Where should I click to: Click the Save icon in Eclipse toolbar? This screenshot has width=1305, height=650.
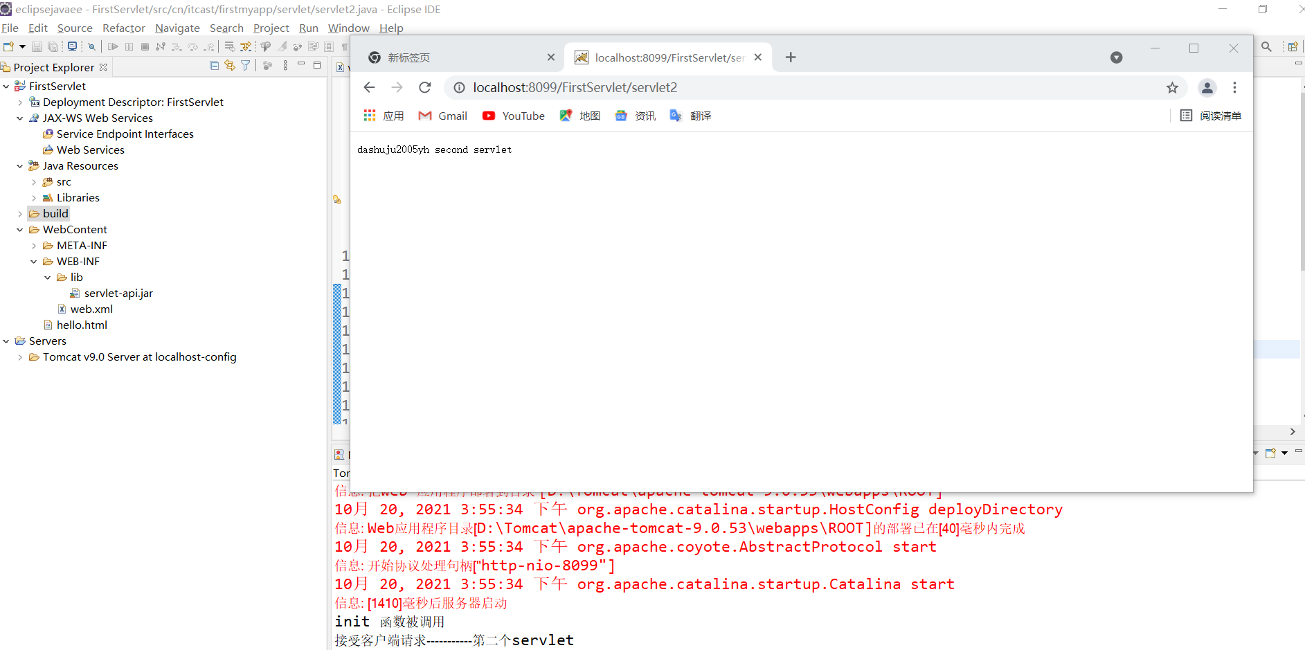pos(37,46)
